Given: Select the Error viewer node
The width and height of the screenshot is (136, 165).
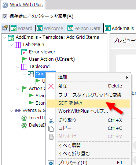Looking at the screenshot, I should (42, 52).
